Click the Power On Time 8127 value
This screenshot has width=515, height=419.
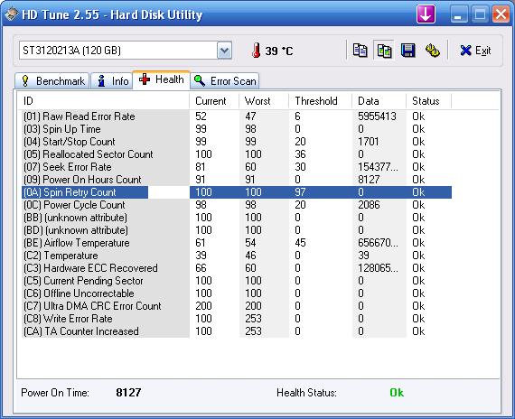128,393
